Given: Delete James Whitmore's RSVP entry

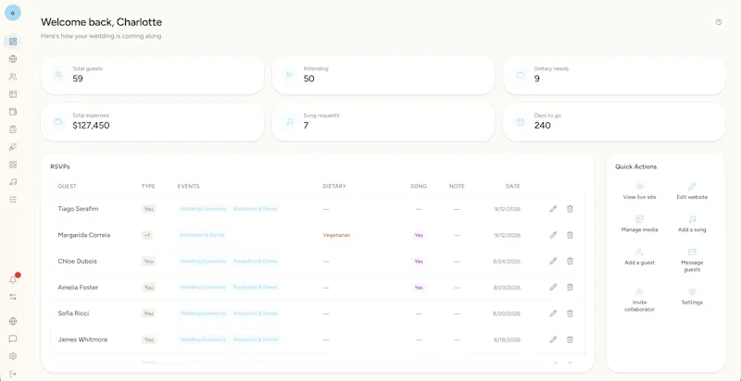Looking at the screenshot, I should pos(570,339).
